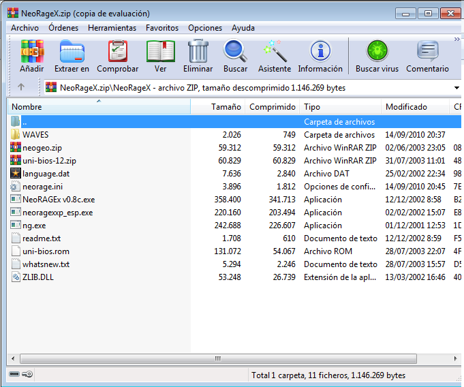Click the Comprobar clipboard icon

click(118, 51)
